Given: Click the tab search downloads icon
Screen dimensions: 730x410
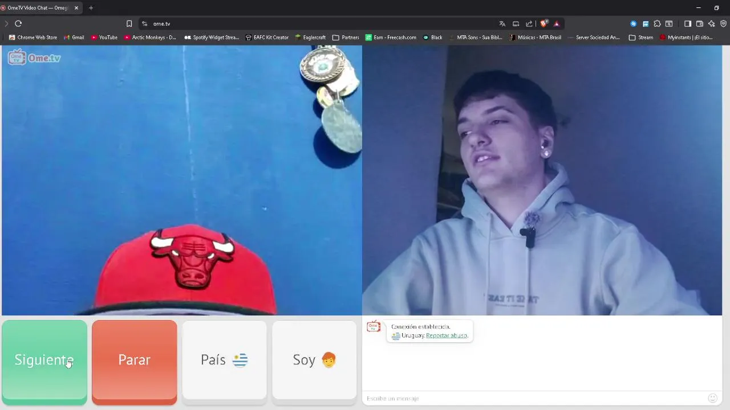Looking at the screenshot, I should tap(669, 23).
